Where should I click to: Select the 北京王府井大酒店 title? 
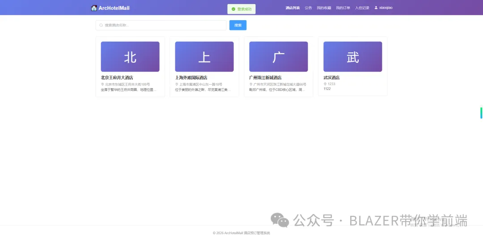(x=117, y=78)
